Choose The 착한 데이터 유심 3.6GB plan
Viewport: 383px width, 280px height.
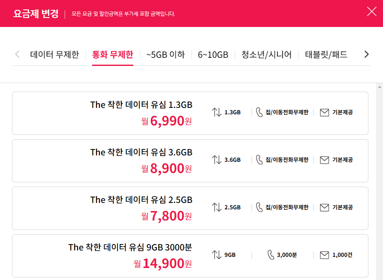coord(190,160)
